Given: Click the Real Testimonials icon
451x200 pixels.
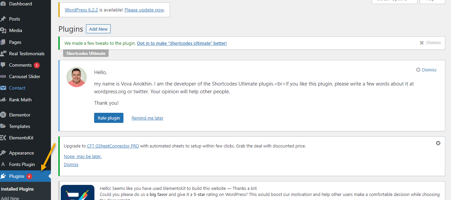Looking at the screenshot, I should [x=3, y=54].
